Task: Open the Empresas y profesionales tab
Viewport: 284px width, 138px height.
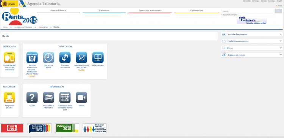Action: (x=150, y=11)
